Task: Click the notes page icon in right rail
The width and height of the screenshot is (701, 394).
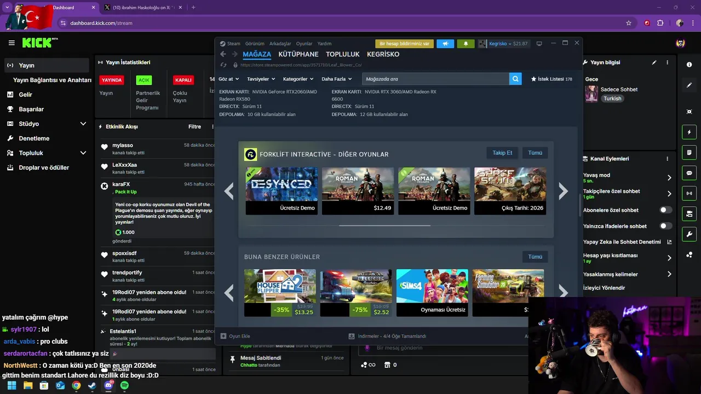Action: 689,152
